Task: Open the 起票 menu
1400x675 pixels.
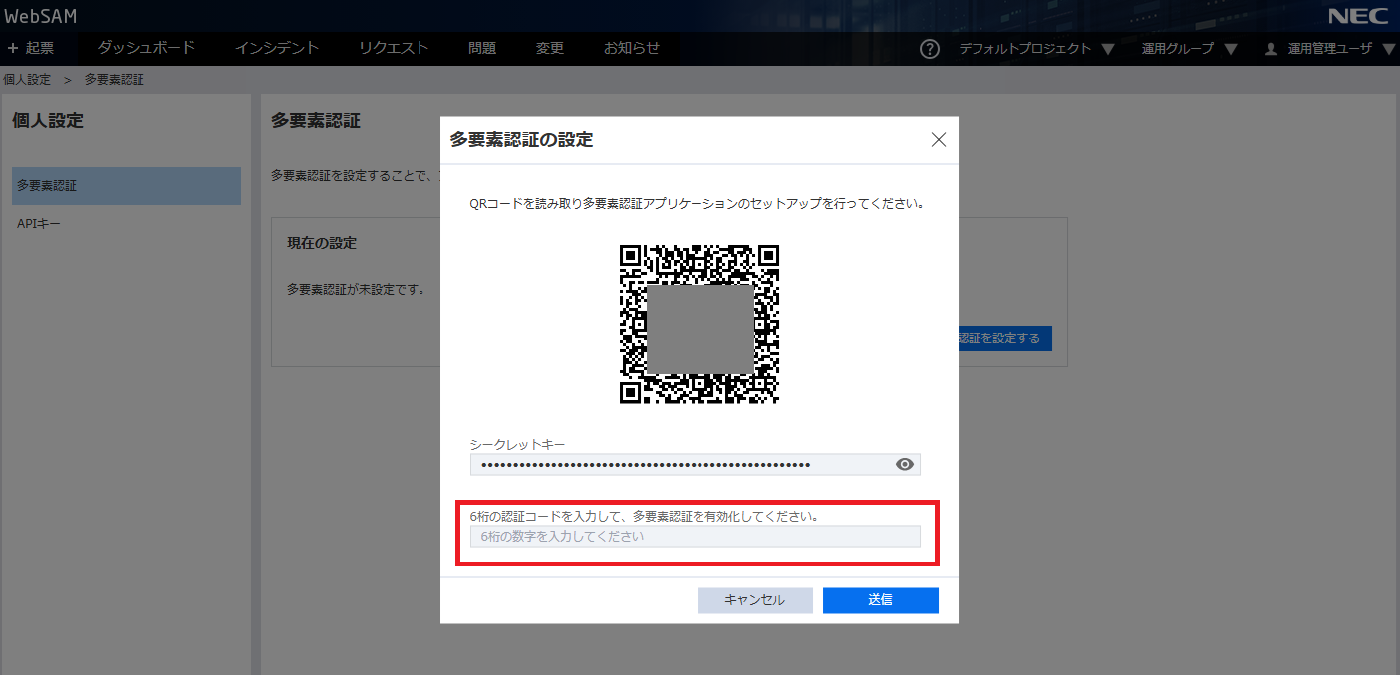Action: (x=31, y=48)
